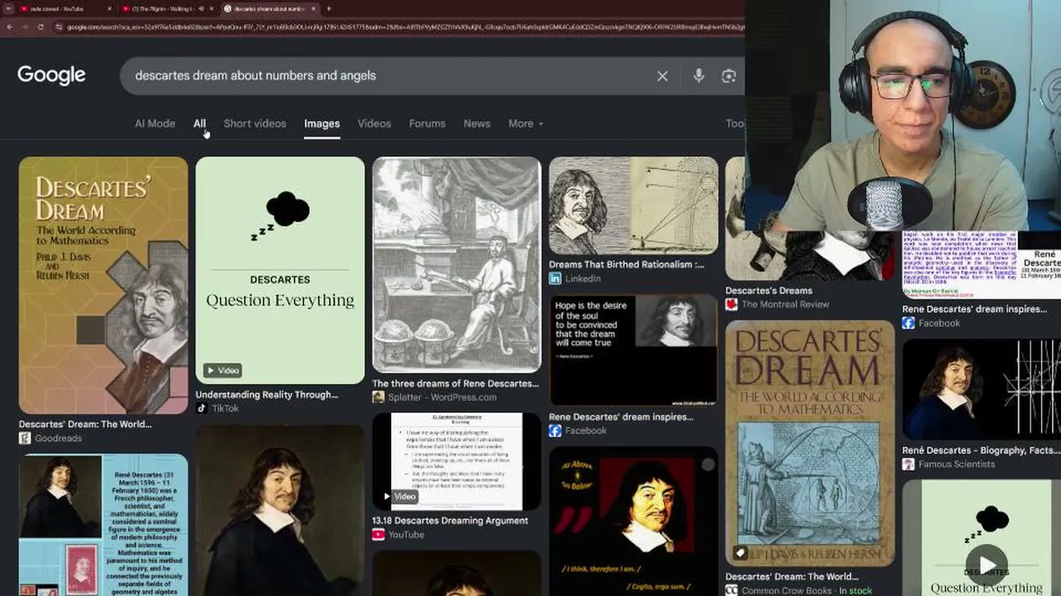Screen dimensions: 1061x596
Task: Click the TikTok source icon
Action: (201, 408)
